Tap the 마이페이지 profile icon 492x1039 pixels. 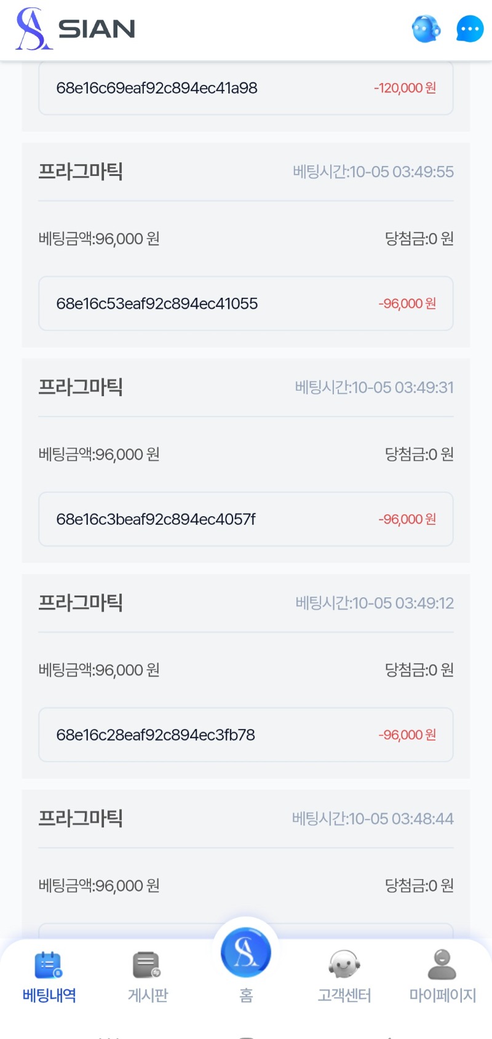coord(442,964)
